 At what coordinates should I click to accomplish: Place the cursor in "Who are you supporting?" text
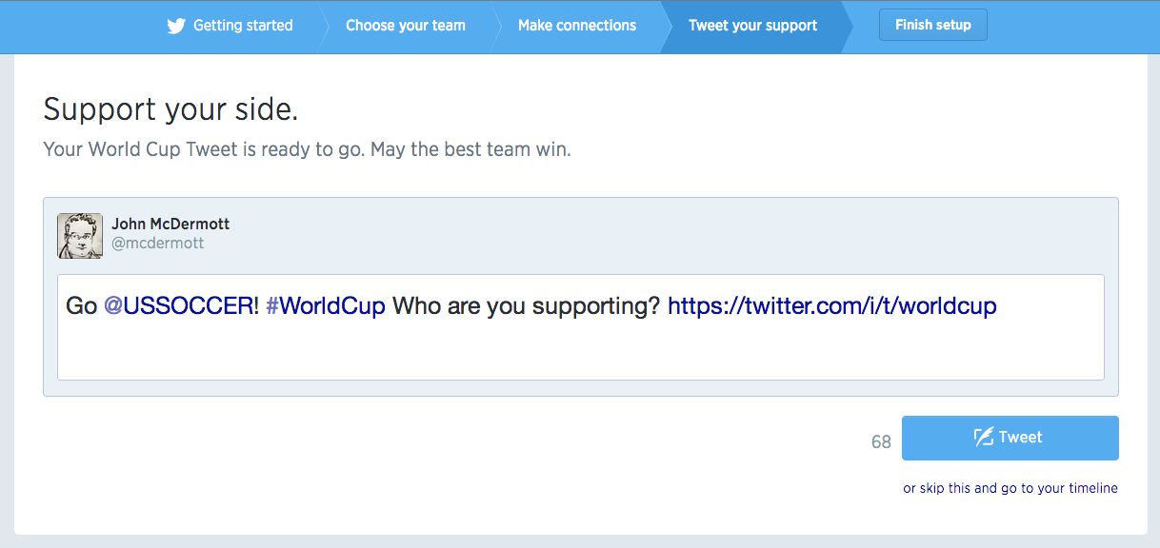pos(526,306)
